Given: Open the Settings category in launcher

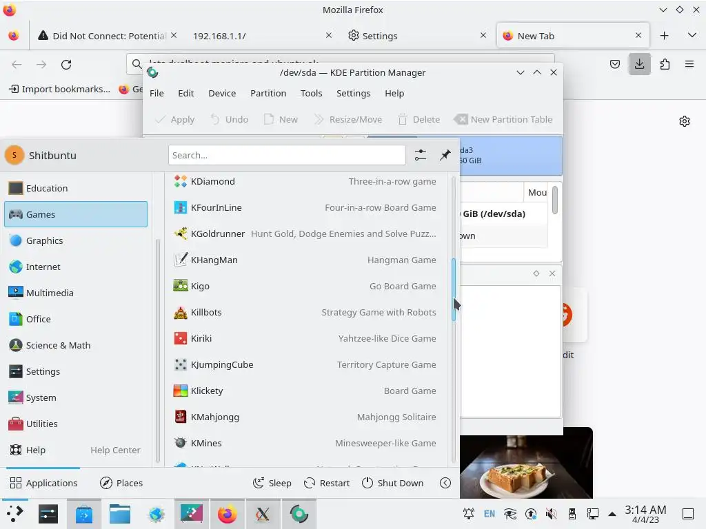Looking at the screenshot, I should point(76,371).
